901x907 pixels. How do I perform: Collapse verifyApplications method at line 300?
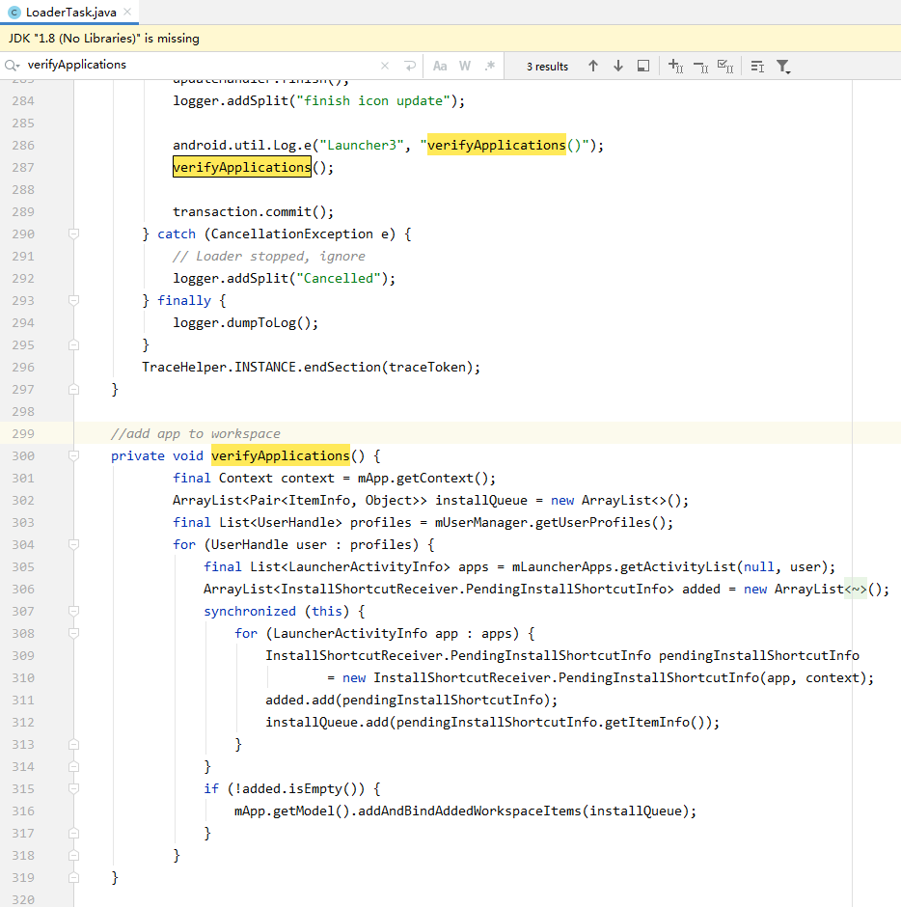tap(73, 455)
